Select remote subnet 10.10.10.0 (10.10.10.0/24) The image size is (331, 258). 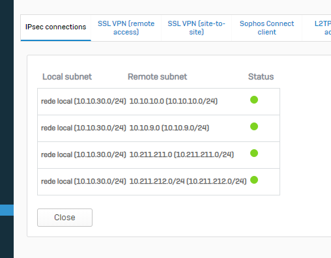tap(173, 101)
